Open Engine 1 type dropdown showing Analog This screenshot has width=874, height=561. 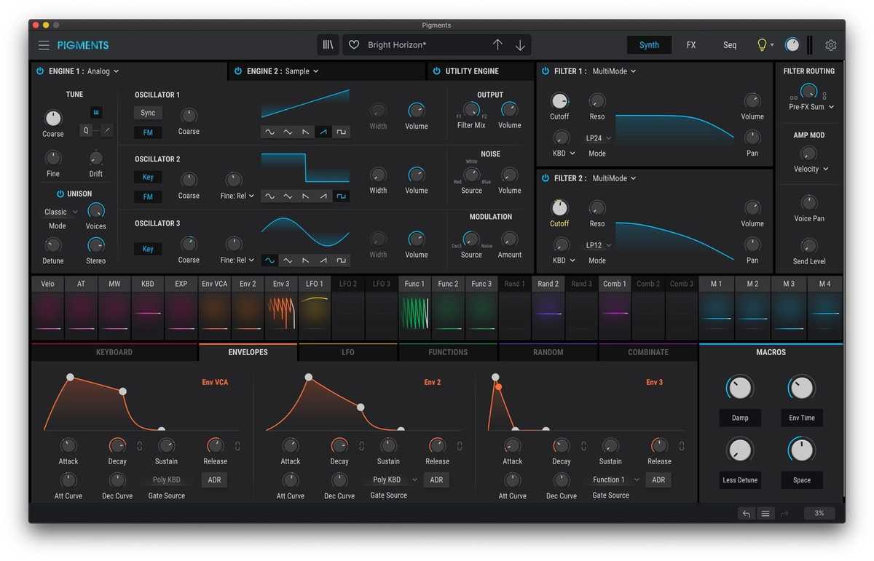tap(103, 71)
